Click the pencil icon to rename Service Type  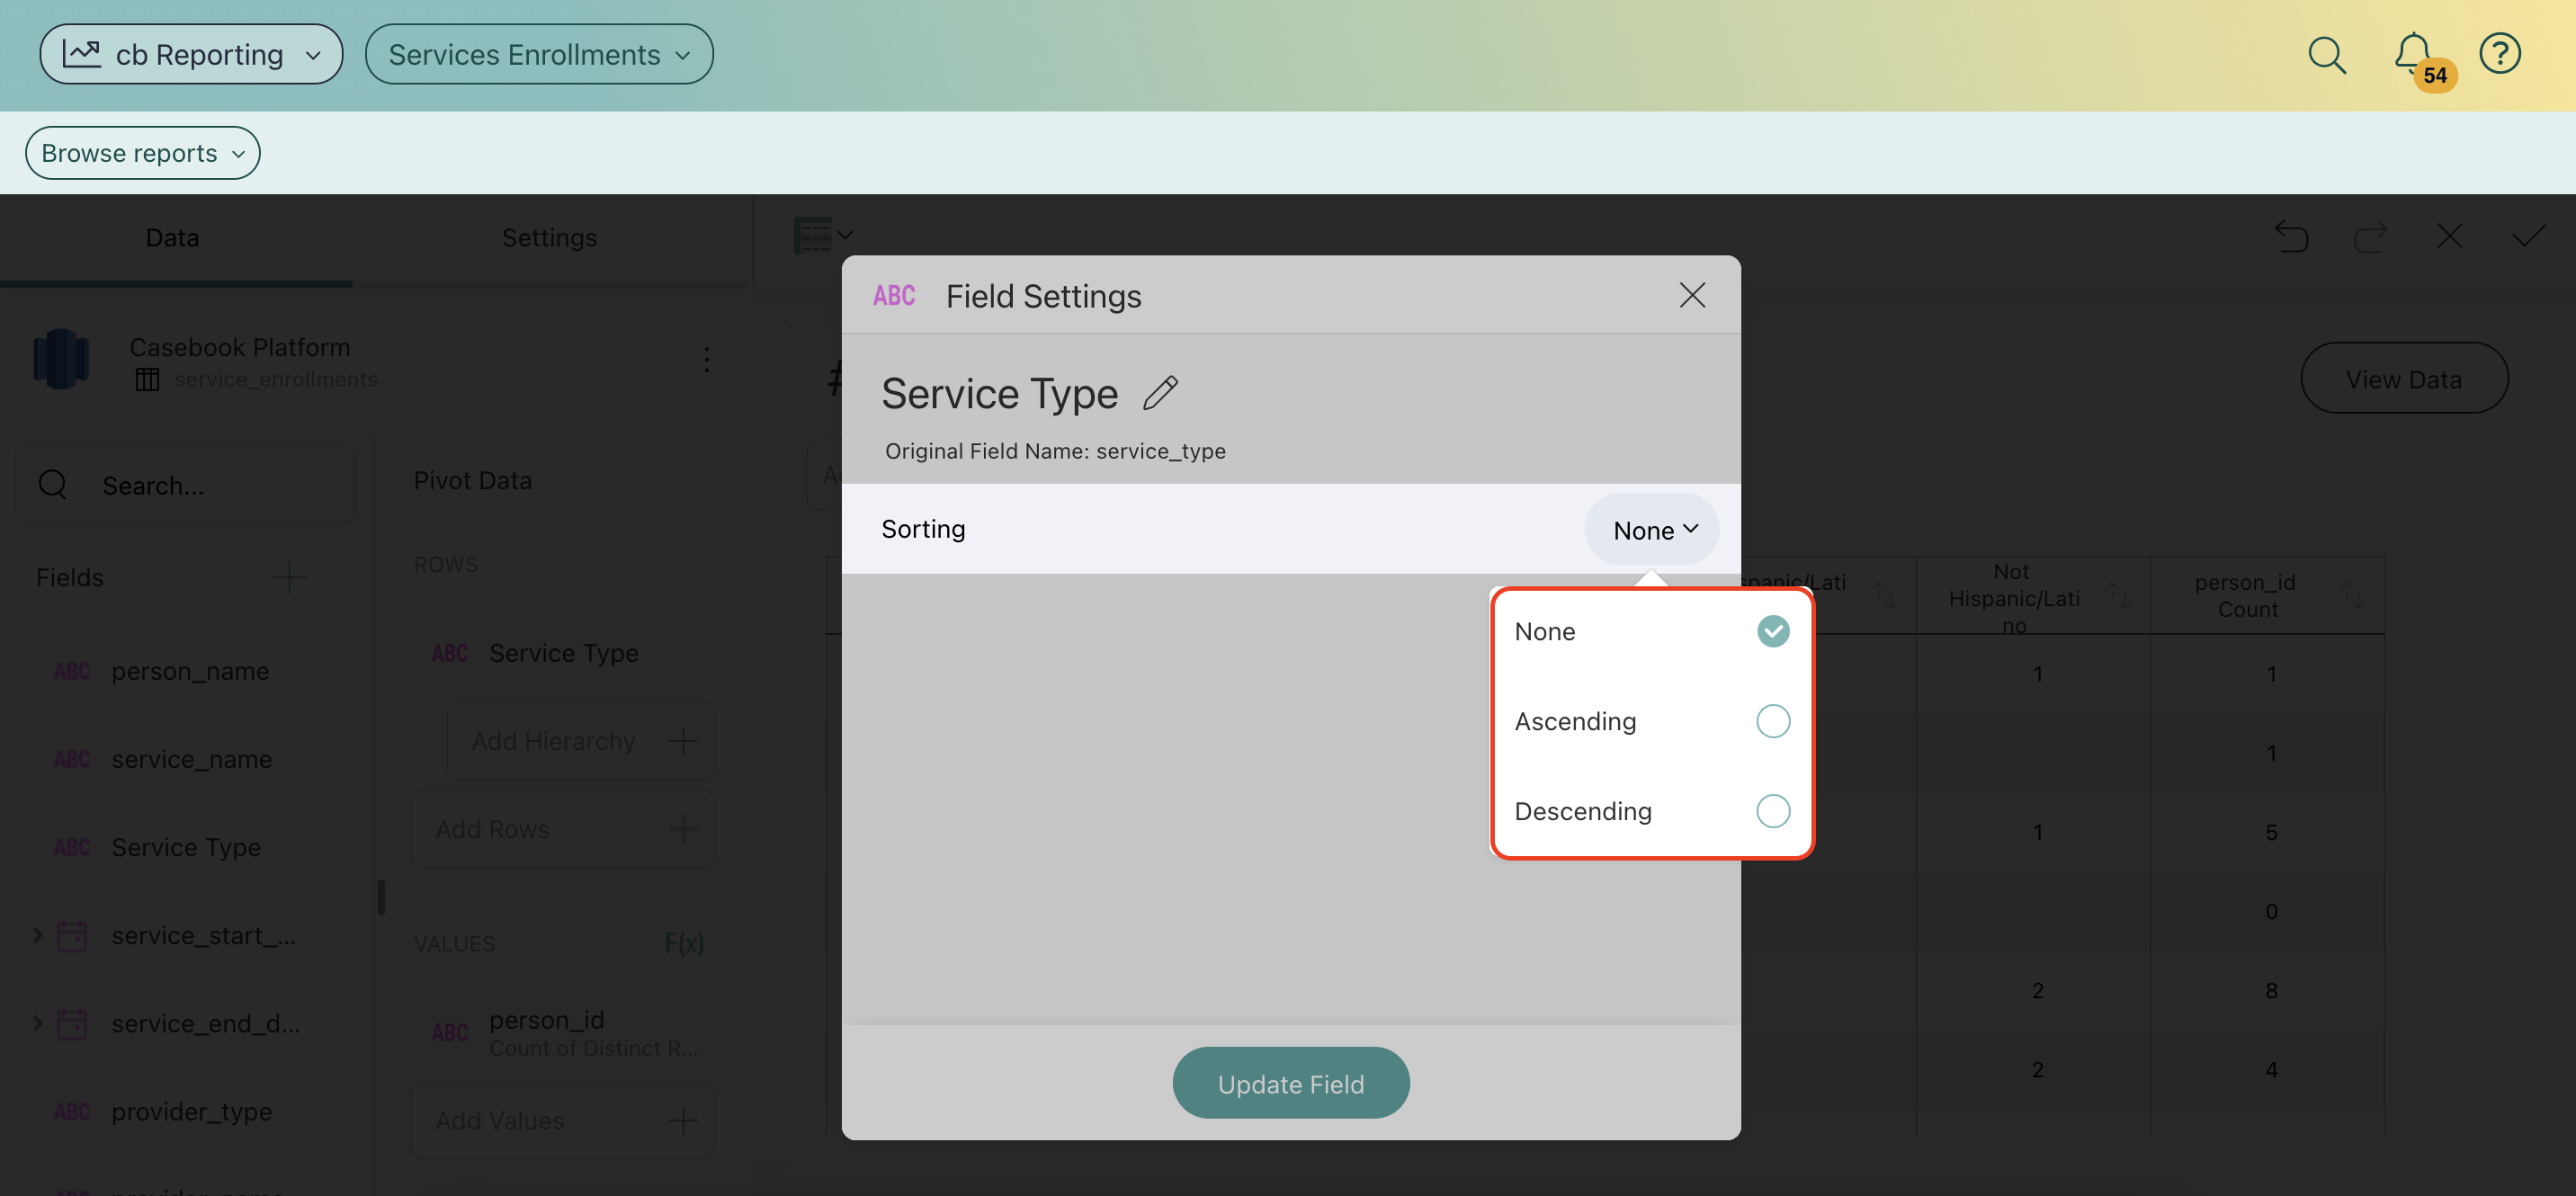pyautogui.click(x=1160, y=393)
